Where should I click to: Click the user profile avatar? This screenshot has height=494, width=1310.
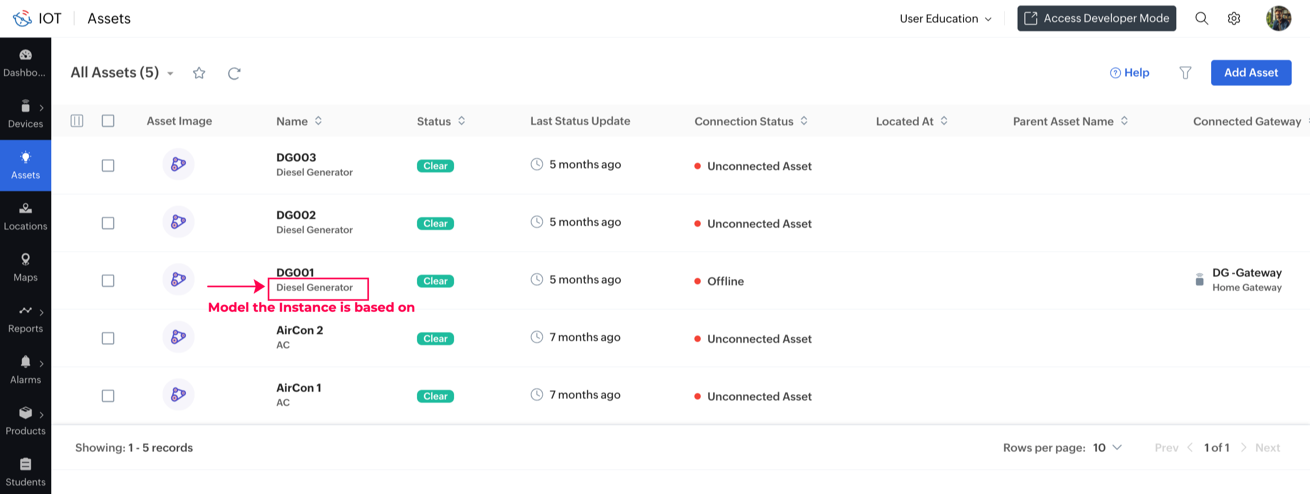(x=1278, y=18)
